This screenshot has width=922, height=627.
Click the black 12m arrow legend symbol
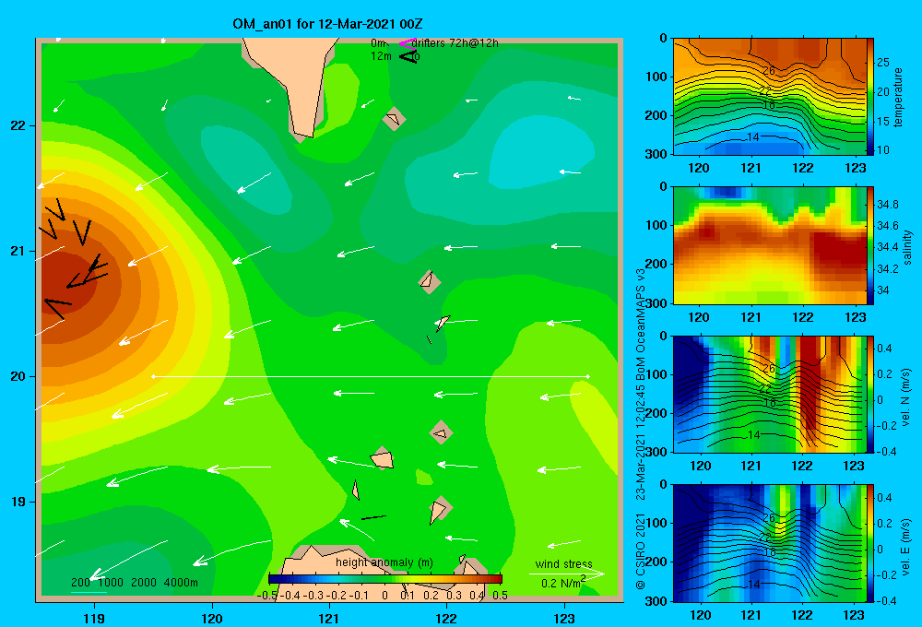click(408, 56)
